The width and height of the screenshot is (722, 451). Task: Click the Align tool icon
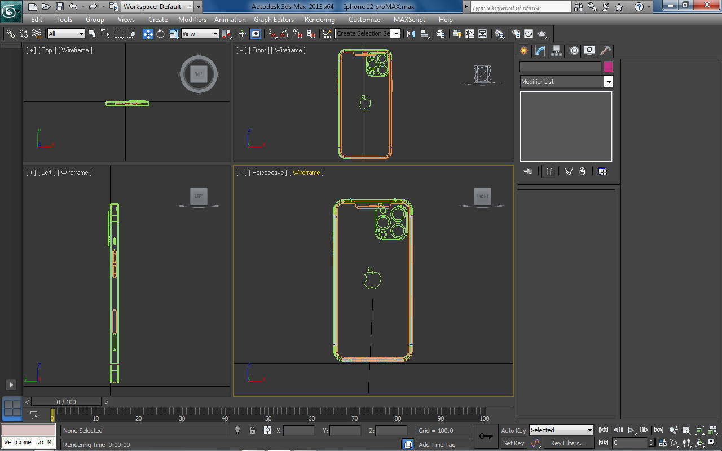pyautogui.click(x=424, y=34)
